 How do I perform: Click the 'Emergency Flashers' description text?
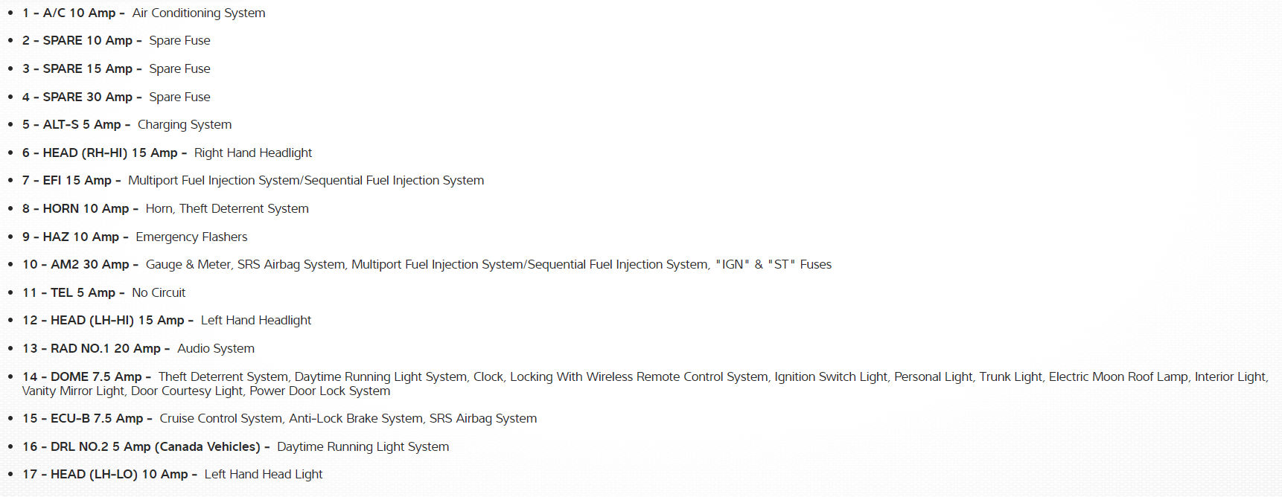pyautogui.click(x=191, y=237)
